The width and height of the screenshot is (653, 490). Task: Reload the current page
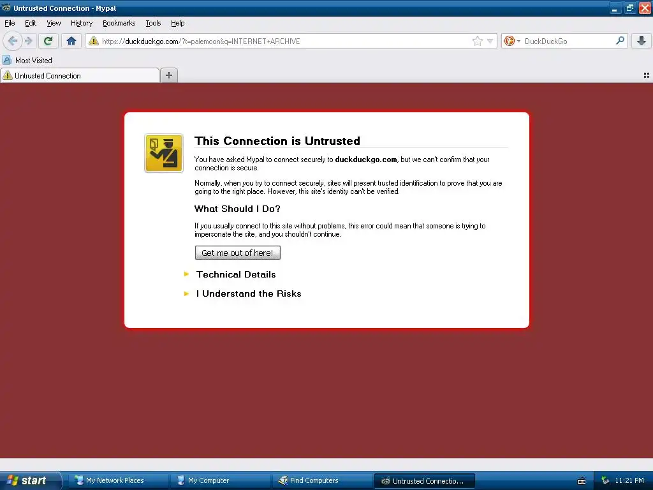point(48,41)
